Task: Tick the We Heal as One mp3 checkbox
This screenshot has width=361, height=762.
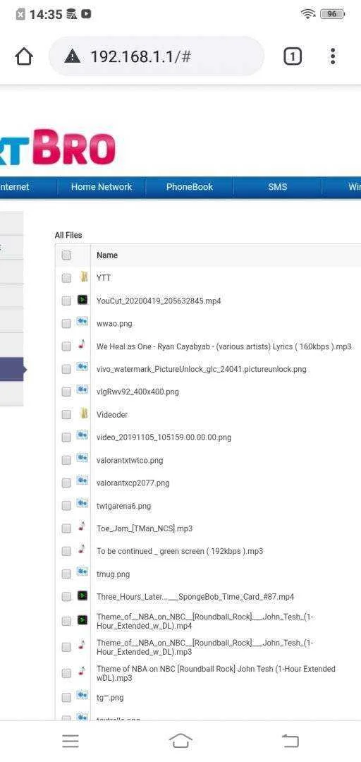Action: click(66, 346)
